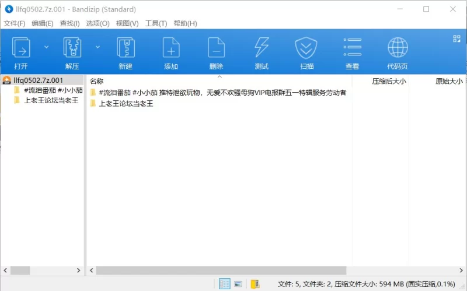
Task: Click the Open (打开) toolbar icon
Action: [x=21, y=48]
